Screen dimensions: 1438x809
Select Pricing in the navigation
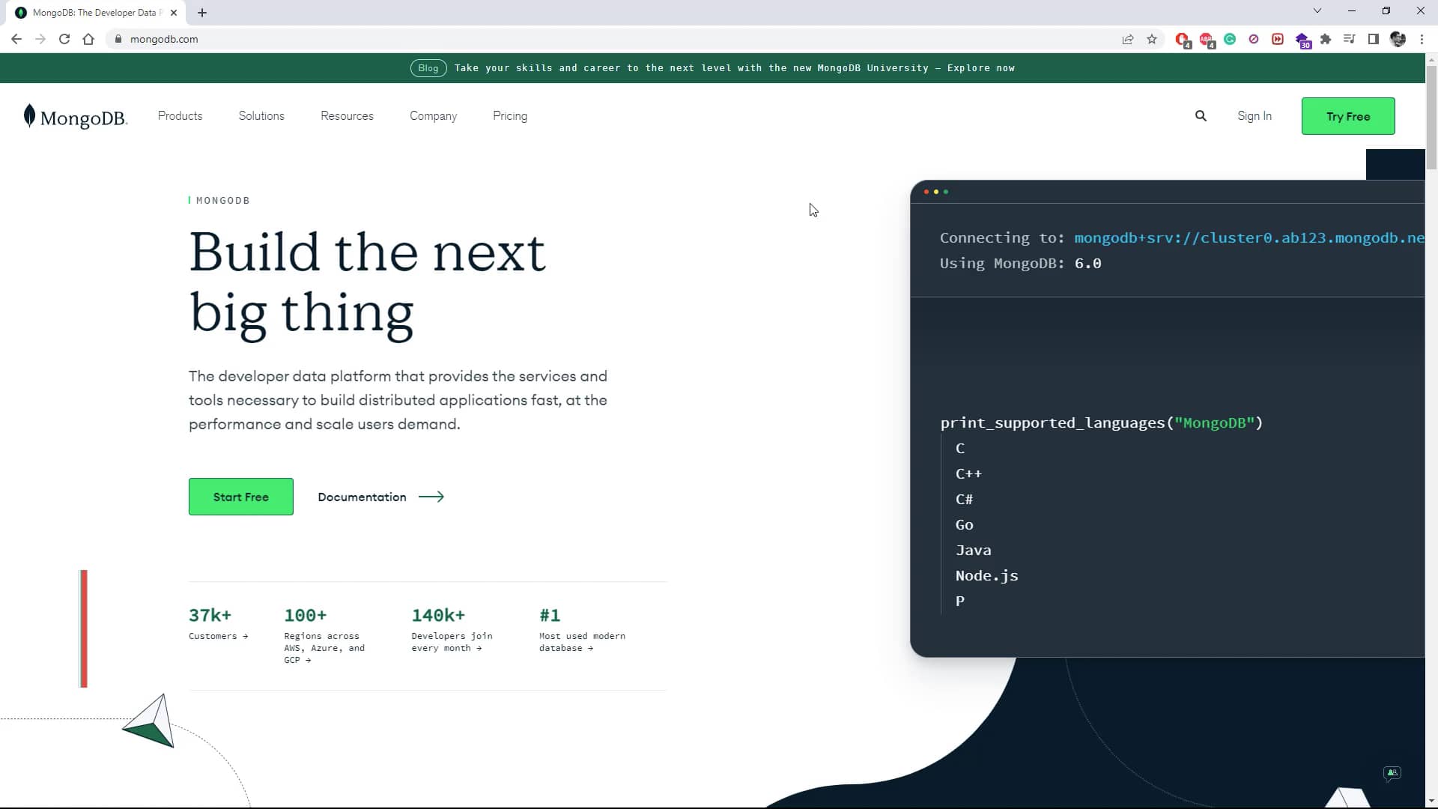click(510, 115)
